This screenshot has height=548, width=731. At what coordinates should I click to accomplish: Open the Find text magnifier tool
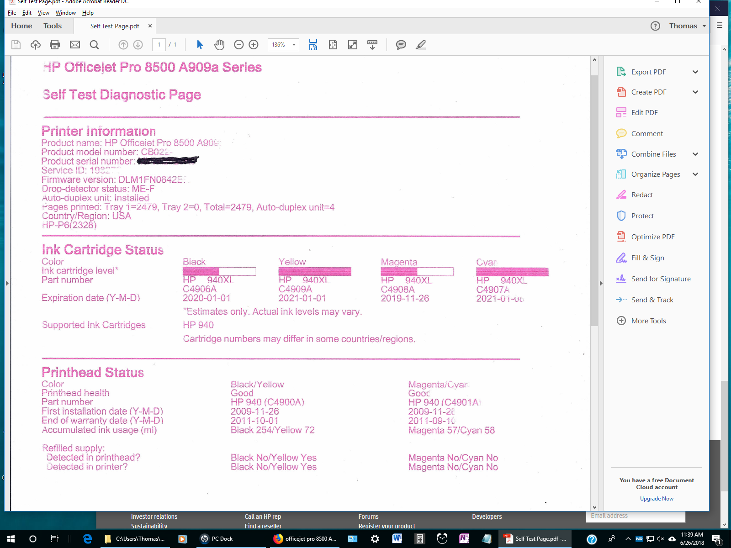[94, 45]
